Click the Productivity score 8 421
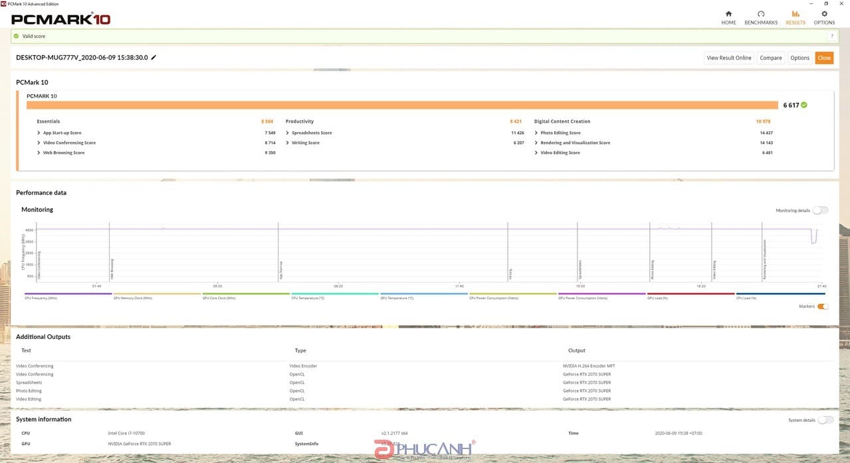The width and height of the screenshot is (850, 463). (516, 121)
